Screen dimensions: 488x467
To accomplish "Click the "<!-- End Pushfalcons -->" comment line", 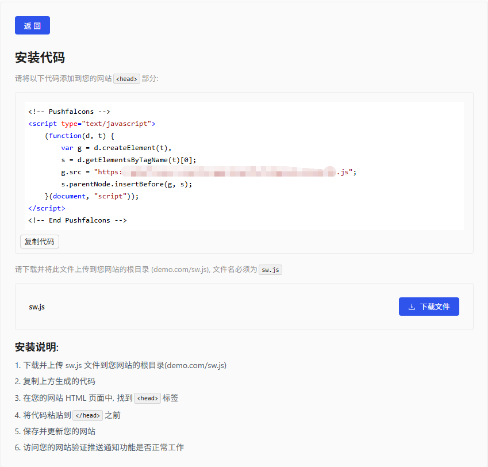I will tap(77, 220).
